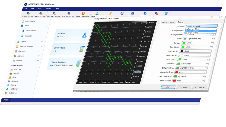Click the Справка help button
Screen dimensions: 226x127
coord(200,87)
